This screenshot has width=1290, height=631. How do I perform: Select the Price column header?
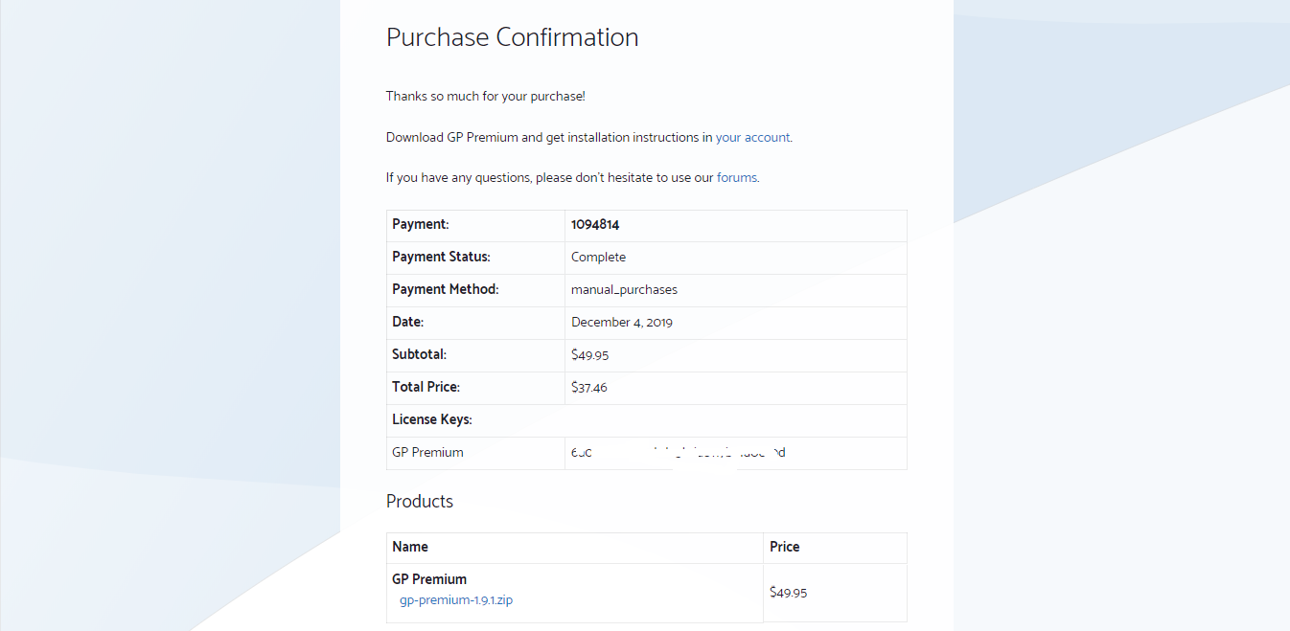[x=784, y=546]
